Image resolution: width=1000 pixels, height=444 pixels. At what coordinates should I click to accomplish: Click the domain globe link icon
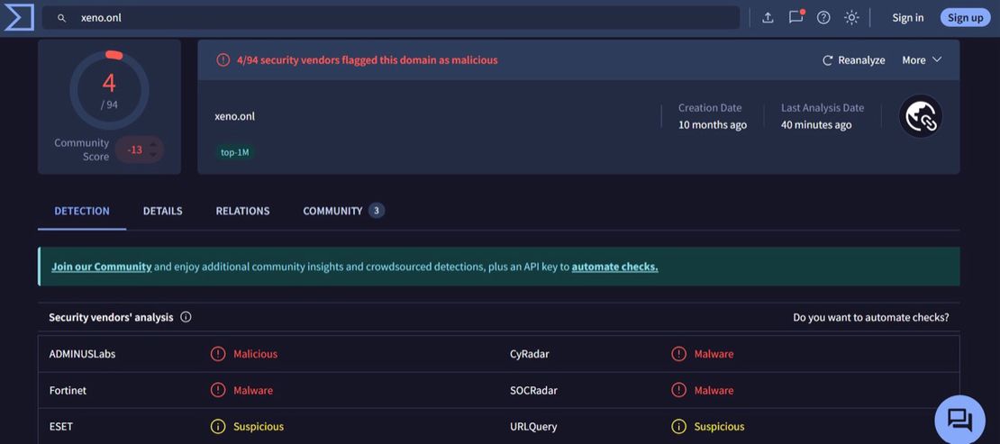pos(921,117)
